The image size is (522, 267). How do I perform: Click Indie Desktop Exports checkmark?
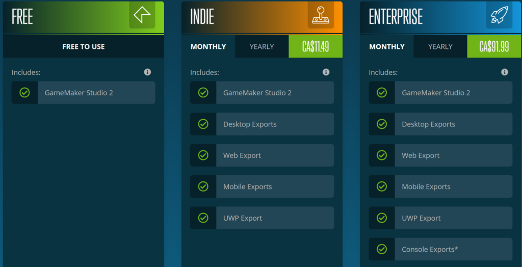[203, 124]
